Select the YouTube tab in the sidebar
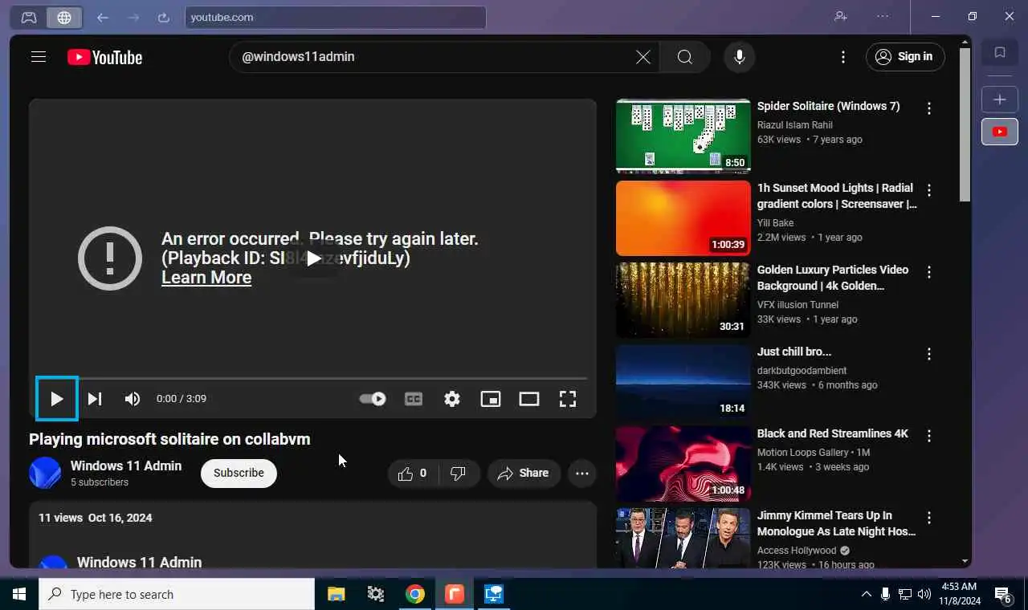 coord(1000,132)
